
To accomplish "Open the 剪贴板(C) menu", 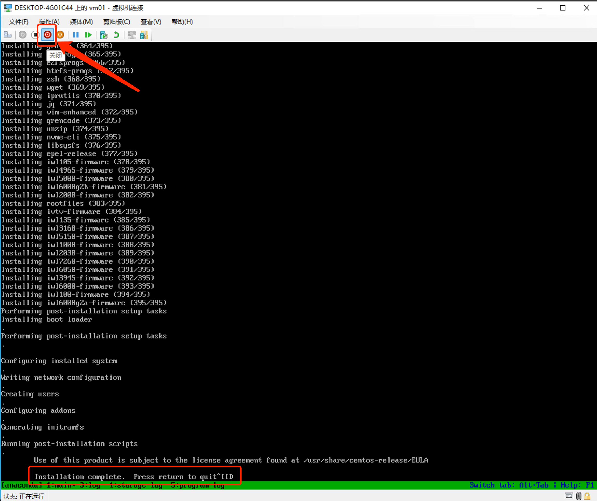I will tap(116, 22).
